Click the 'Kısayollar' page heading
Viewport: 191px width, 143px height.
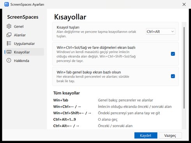70,17
